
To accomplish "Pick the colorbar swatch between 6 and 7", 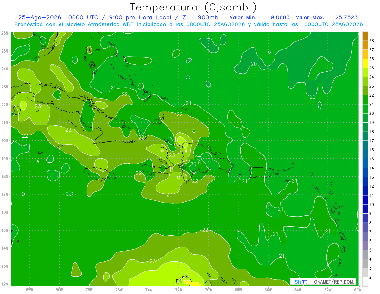I will (x=365, y=236).
